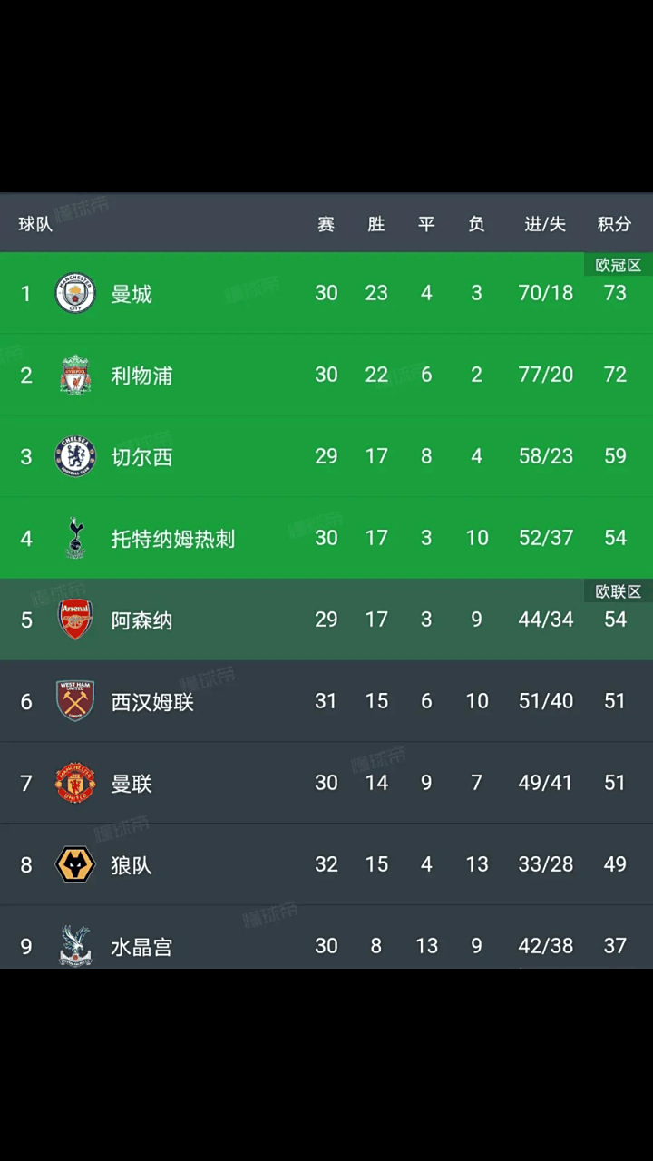Viewport: 653px width, 1161px height.
Task: Sort table by 积分 column header
Action: coord(614,224)
